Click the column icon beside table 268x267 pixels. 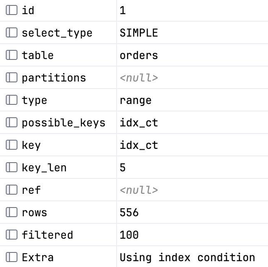pos(12,55)
